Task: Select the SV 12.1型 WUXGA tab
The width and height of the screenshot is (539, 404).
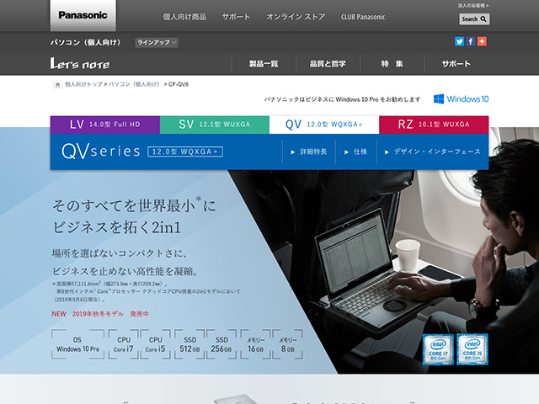Action: [x=215, y=125]
